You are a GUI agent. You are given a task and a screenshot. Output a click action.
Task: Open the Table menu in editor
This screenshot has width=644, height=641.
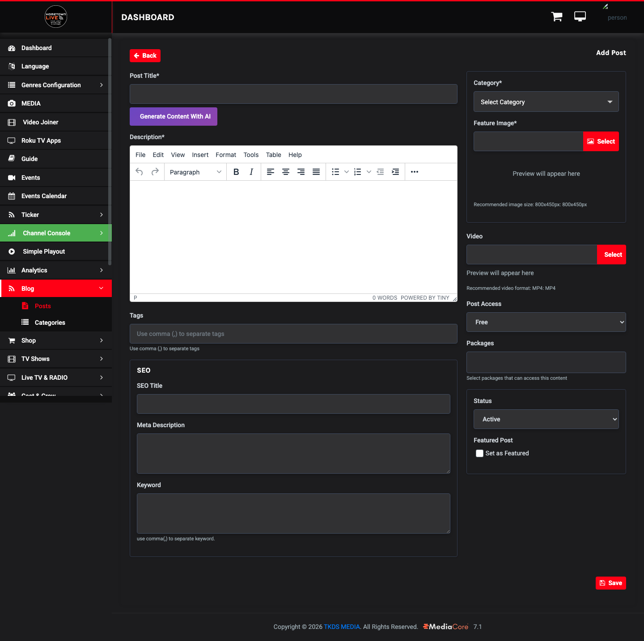pos(274,155)
